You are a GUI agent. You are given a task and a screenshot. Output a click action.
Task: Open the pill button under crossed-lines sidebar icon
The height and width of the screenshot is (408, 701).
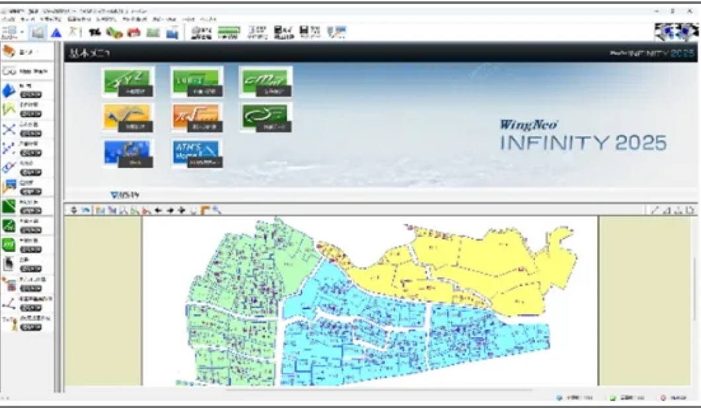click(x=31, y=133)
